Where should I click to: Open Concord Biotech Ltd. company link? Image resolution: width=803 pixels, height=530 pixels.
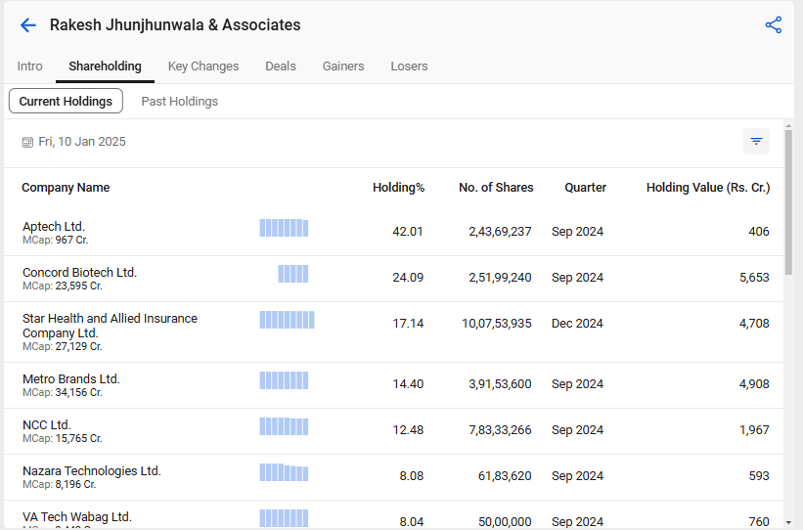[x=79, y=273]
